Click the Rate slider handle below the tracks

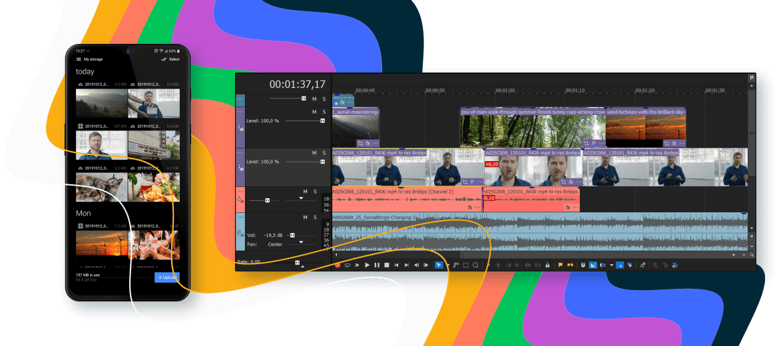pyautogui.click(x=297, y=262)
